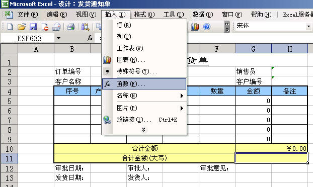Select column H header
Screen dimensions: 313x187
pyautogui.click(x=290, y=49)
